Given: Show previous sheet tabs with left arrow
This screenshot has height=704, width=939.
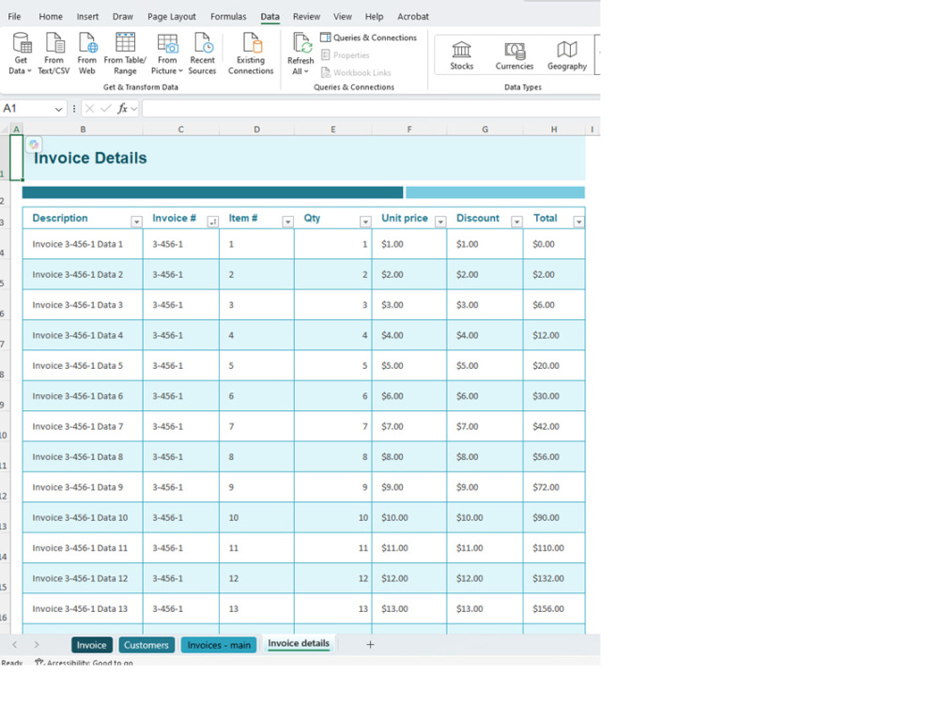Looking at the screenshot, I should click(15, 644).
